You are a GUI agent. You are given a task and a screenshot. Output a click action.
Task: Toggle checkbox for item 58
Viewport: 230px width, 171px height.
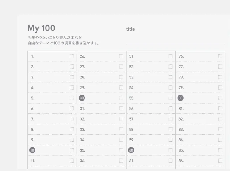[170, 129]
